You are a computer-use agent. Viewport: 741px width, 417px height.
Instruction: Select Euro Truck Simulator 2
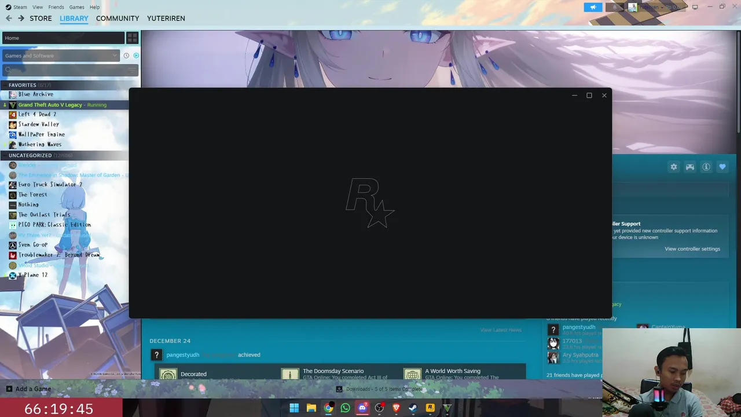click(50, 185)
